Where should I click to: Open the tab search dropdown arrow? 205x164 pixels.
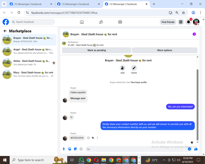click(x=4, y=4)
